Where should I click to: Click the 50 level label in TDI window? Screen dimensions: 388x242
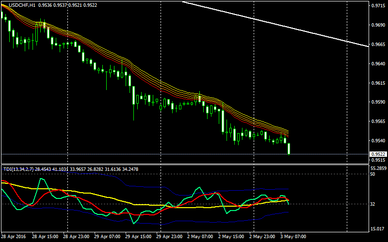(372, 174)
